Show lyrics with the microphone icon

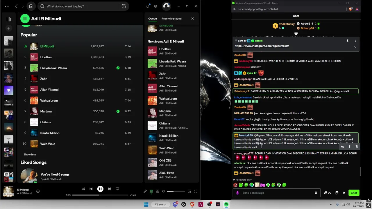(x=145, y=191)
